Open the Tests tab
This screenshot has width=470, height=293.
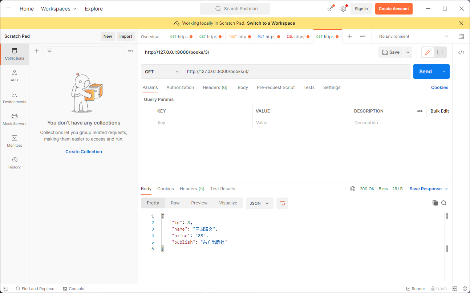click(x=309, y=88)
